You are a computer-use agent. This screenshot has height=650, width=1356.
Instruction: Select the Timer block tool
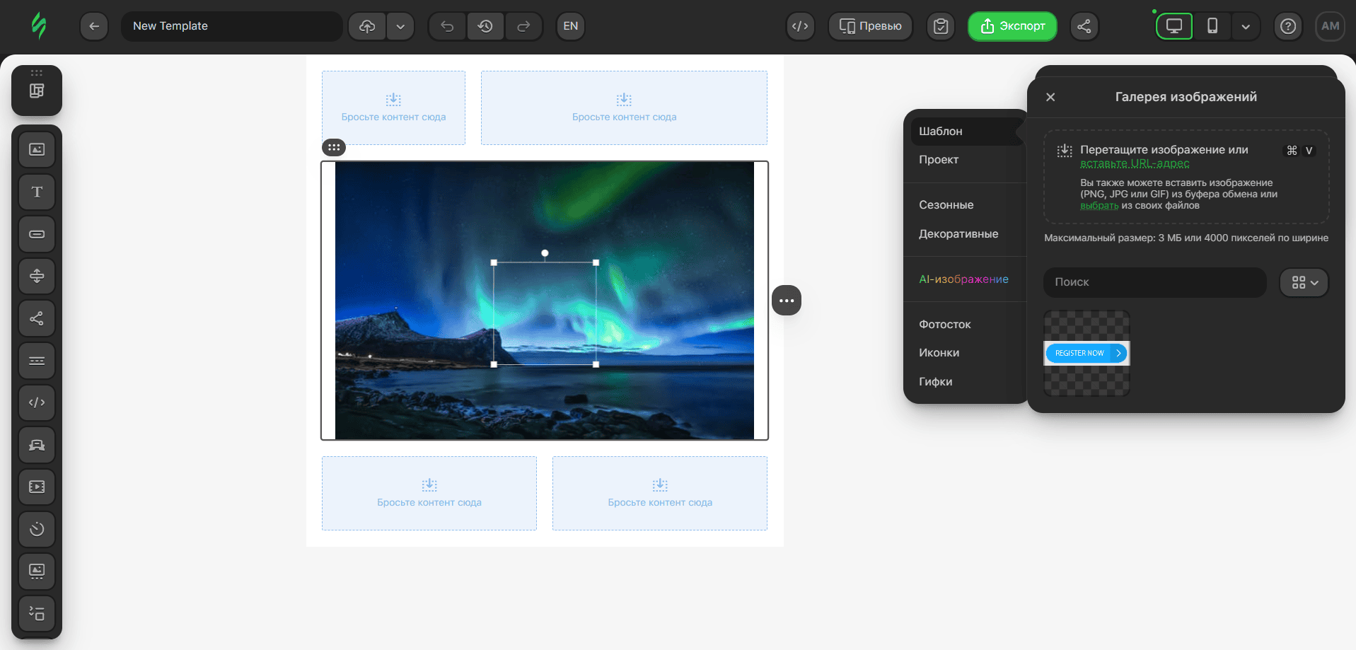coord(37,529)
